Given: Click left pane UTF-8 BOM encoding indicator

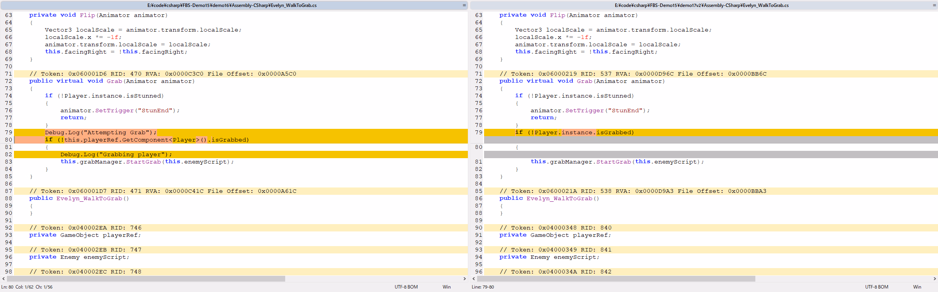Looking at the screenshot, I should [x=406, y=287].
